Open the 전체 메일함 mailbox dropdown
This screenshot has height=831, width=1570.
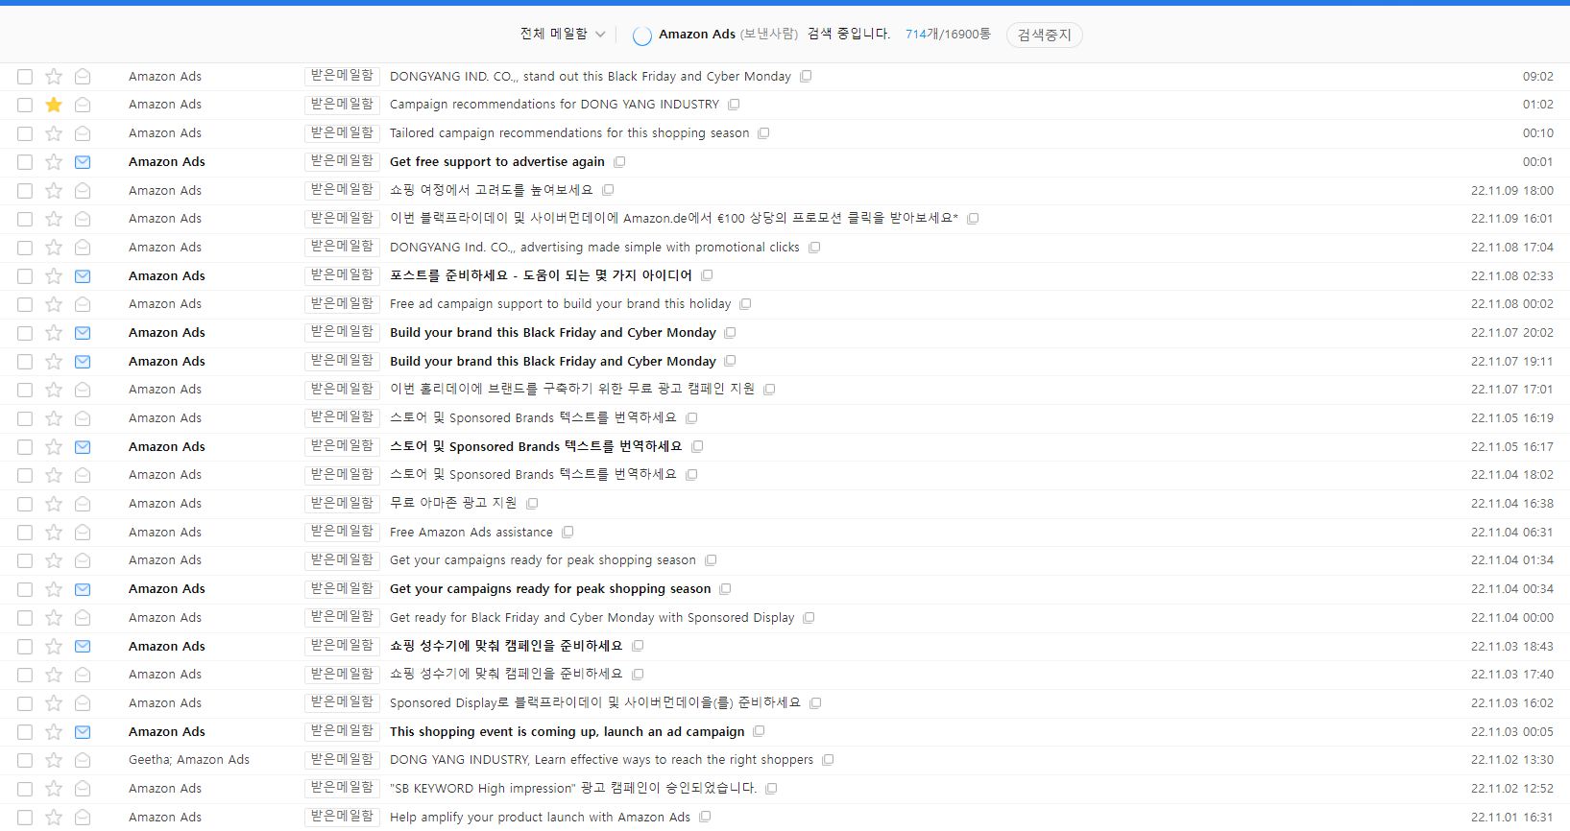563,34
